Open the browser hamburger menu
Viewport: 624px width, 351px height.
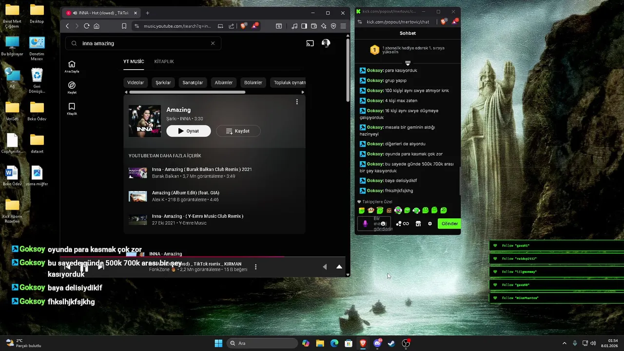click(x=343, y=26)
